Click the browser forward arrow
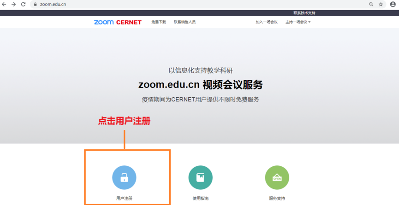The height and width of the screenshot is (205, 399). (14, 4)
